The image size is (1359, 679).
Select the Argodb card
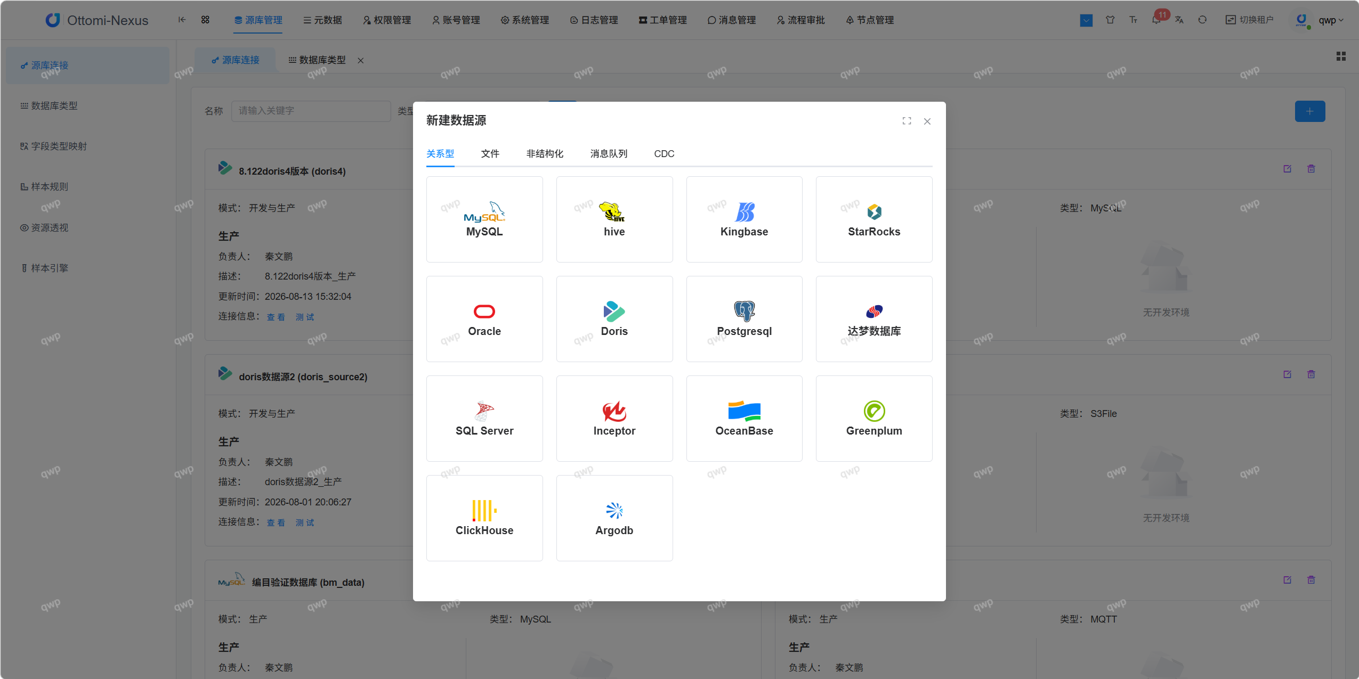coord(614,518)
